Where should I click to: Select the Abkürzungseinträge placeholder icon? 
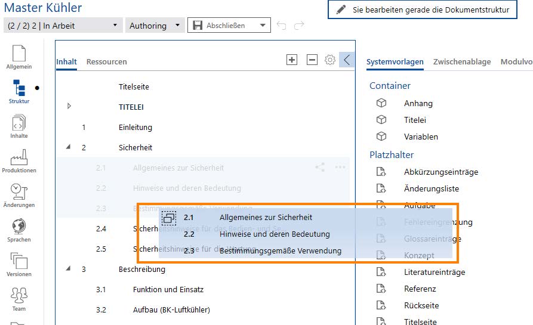381,172
